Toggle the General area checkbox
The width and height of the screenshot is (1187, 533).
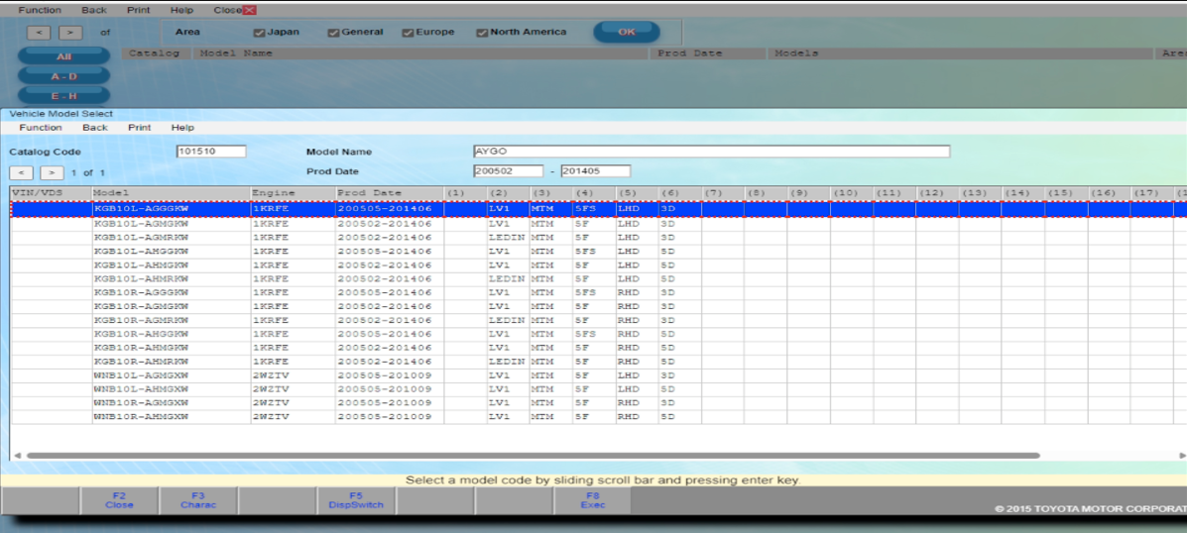333,33
